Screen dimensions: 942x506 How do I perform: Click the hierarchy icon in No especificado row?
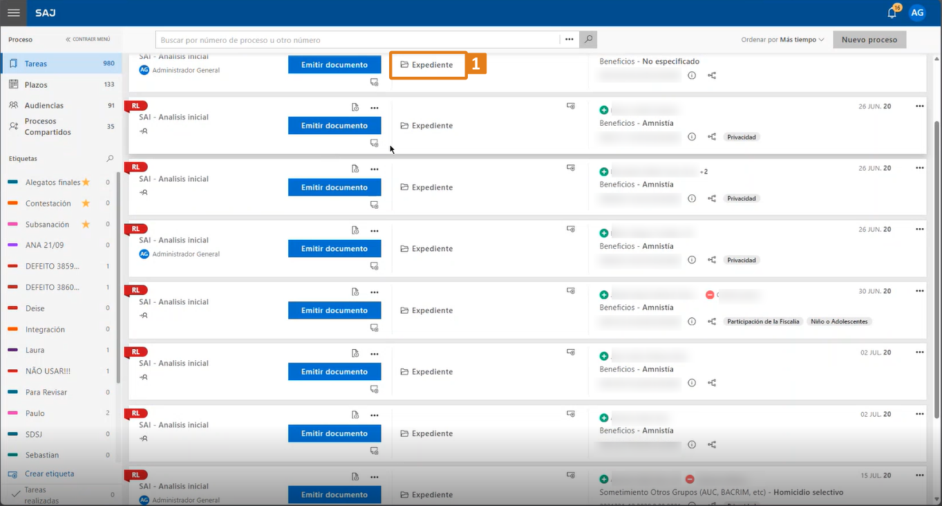click(712, 75)
